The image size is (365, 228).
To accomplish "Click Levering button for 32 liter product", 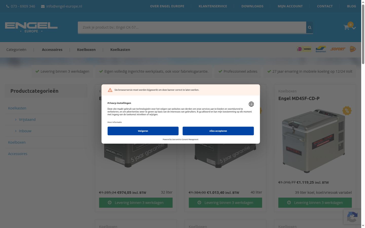I will [136, 203].
